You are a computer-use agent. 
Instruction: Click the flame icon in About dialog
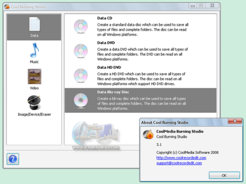coord(148,134)
